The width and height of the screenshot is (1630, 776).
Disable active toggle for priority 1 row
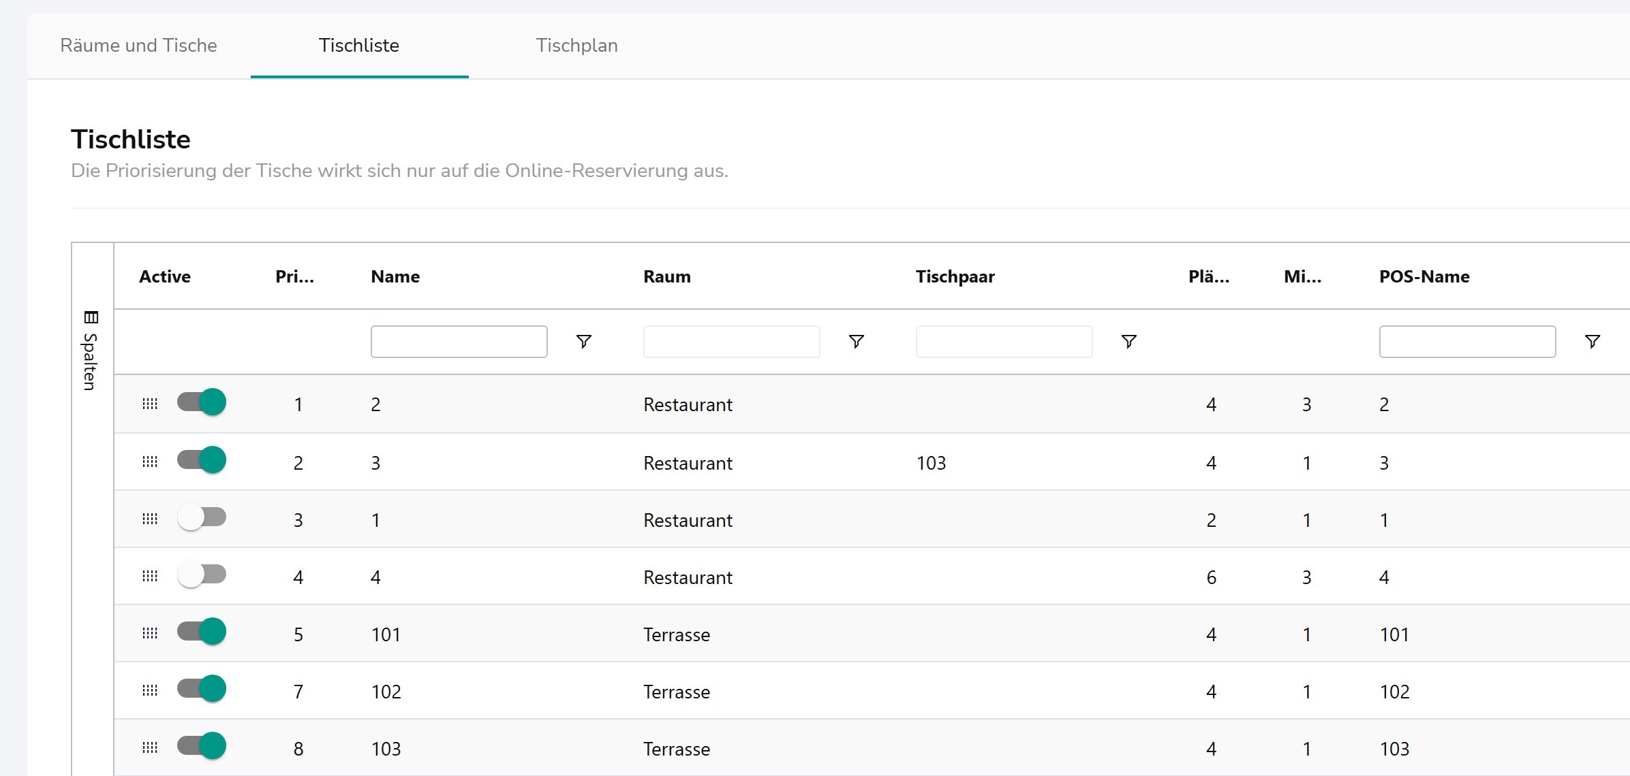pyautogui.click(x=202, y=402)
